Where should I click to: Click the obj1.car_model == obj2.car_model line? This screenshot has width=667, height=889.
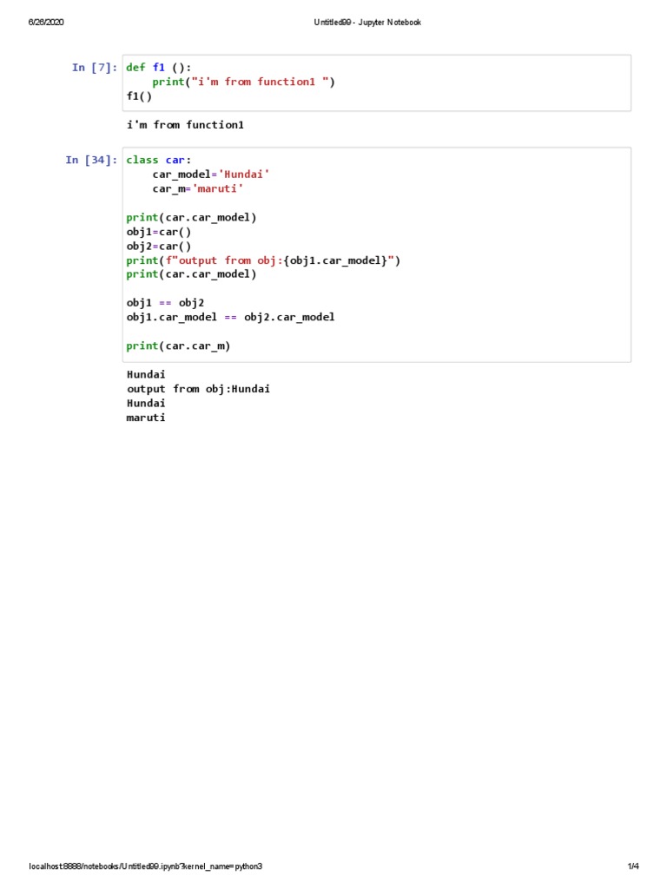click(230, 317)
